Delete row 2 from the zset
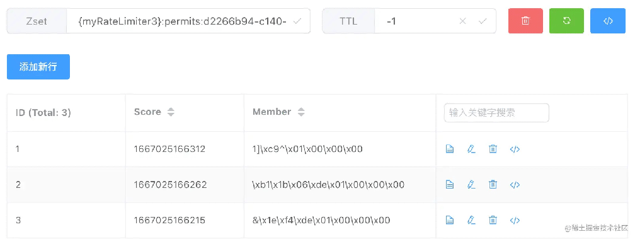 [493, 185]
